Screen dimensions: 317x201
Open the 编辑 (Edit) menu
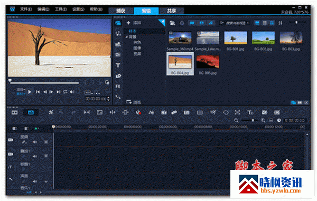[43, 9]
